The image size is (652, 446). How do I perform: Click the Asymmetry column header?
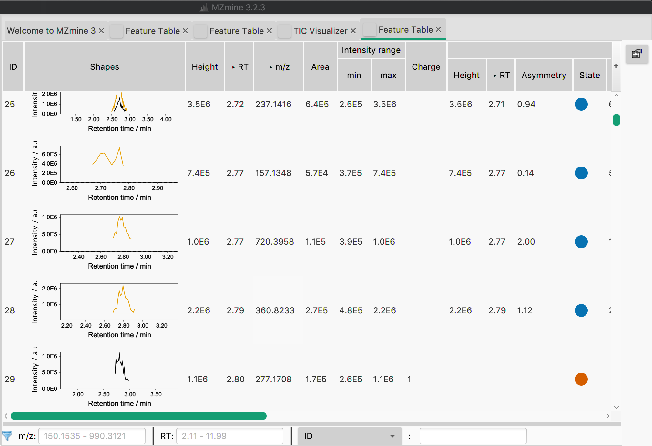coord(544,75)
